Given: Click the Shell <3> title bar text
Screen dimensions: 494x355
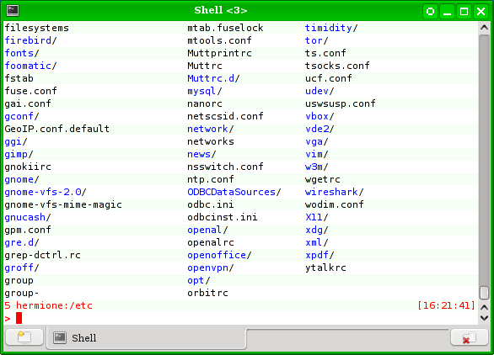Looking at the screenshot, I should tap(221, 10).
